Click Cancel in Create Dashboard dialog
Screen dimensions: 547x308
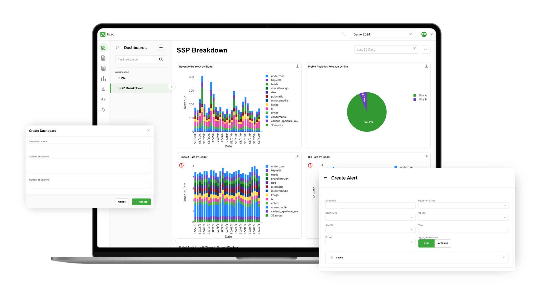122,202
